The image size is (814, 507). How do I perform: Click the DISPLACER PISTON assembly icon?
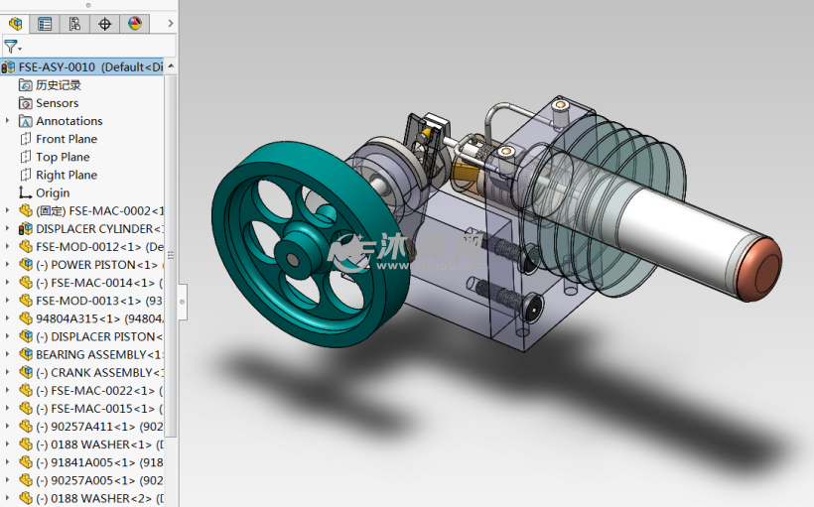[26, 336]
